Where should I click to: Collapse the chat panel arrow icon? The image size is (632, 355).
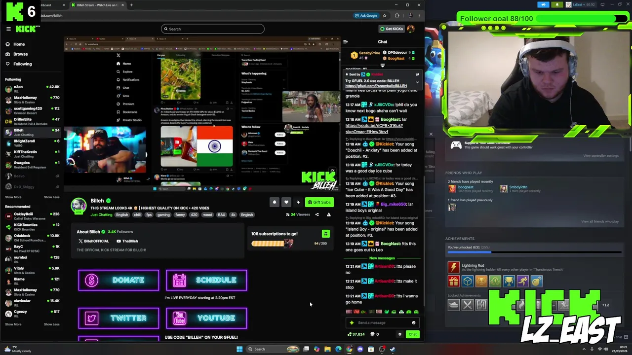click(345, 42)
